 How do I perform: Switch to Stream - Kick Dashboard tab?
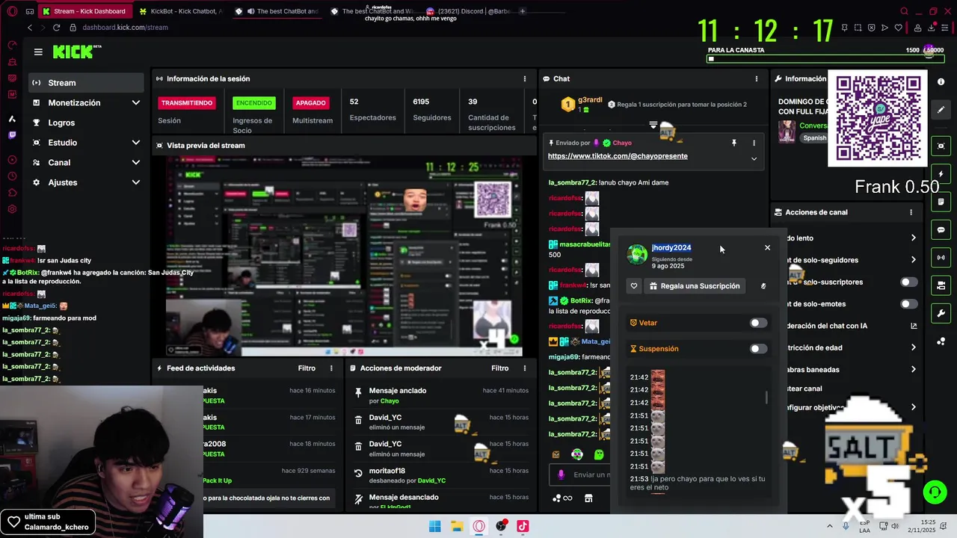point(84,11)
